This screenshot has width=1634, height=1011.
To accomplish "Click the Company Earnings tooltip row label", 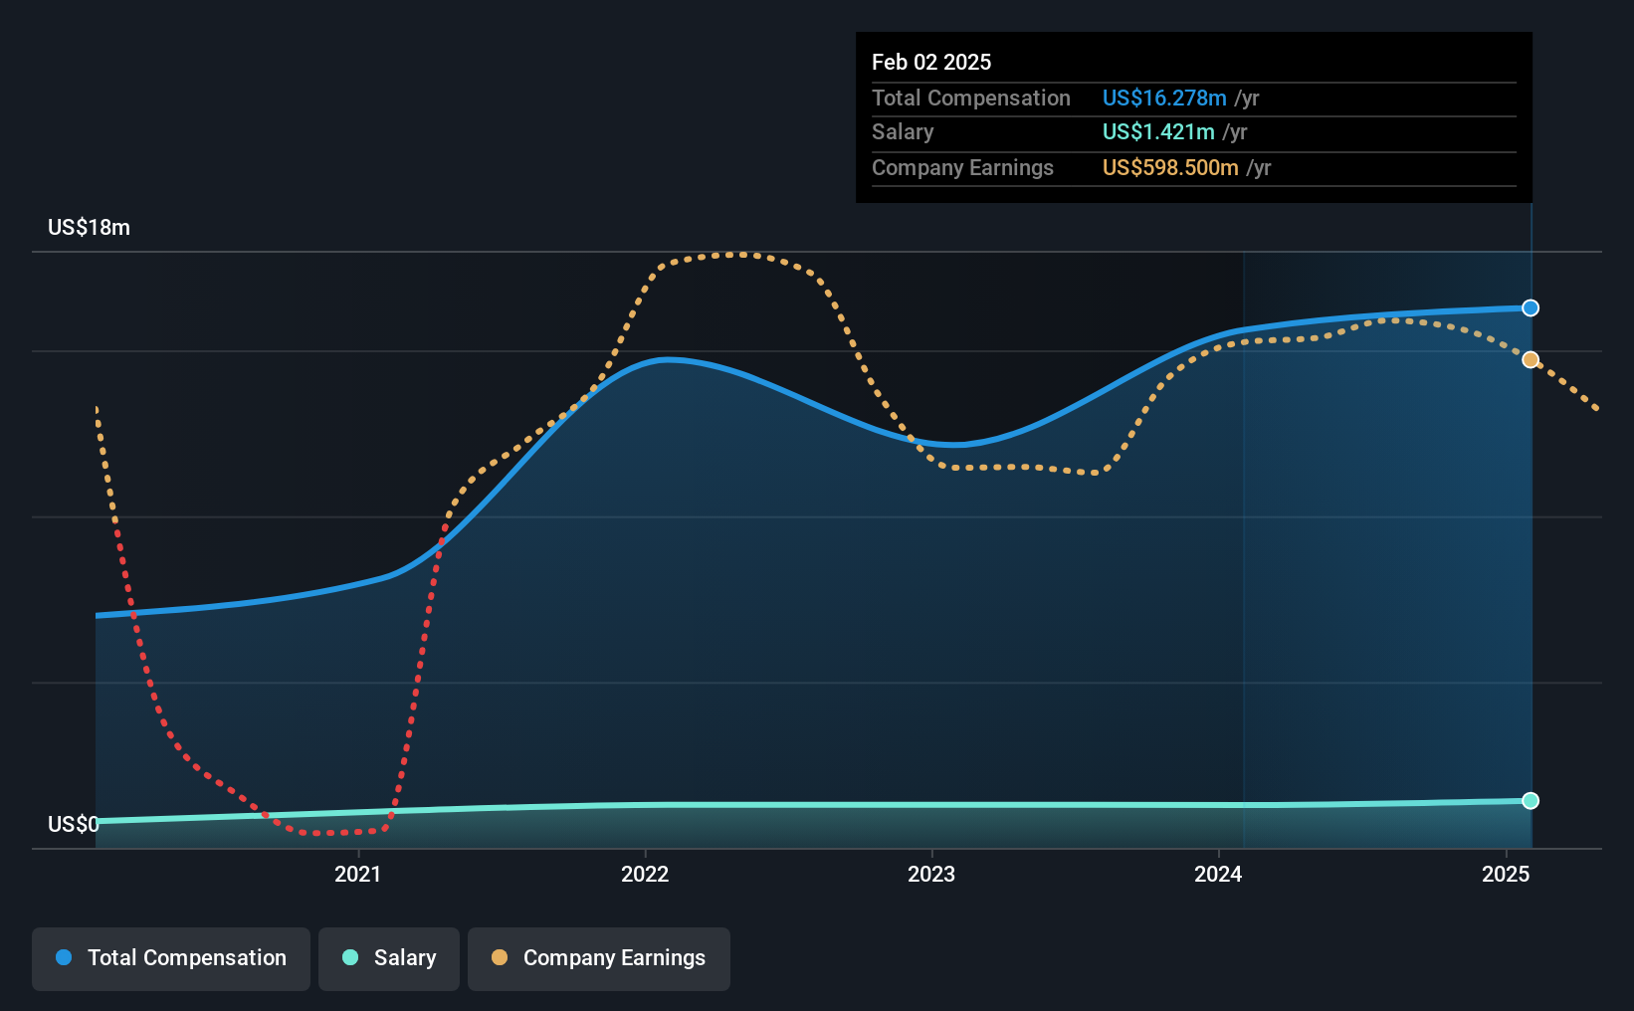I will coord(962,167).
